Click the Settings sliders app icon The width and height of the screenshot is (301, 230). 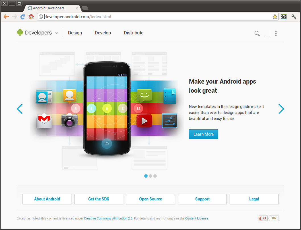[170, 121]
